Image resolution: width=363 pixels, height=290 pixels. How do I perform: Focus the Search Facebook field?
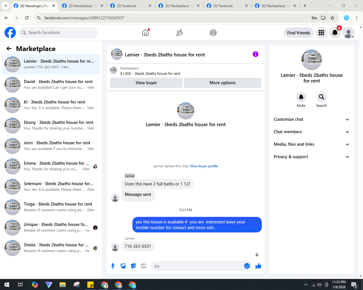[58, 33]
